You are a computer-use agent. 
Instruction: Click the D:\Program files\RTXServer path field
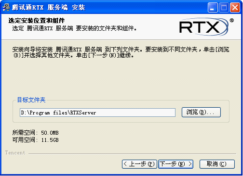coord(97,113)
